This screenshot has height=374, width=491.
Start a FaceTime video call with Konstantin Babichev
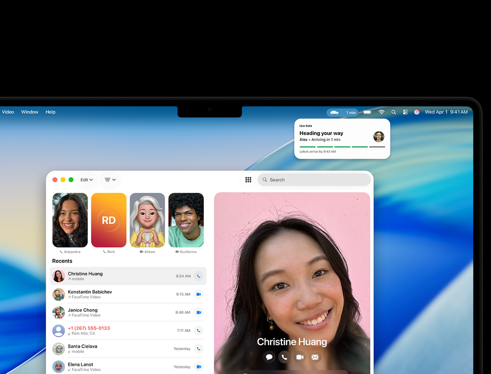199,294
